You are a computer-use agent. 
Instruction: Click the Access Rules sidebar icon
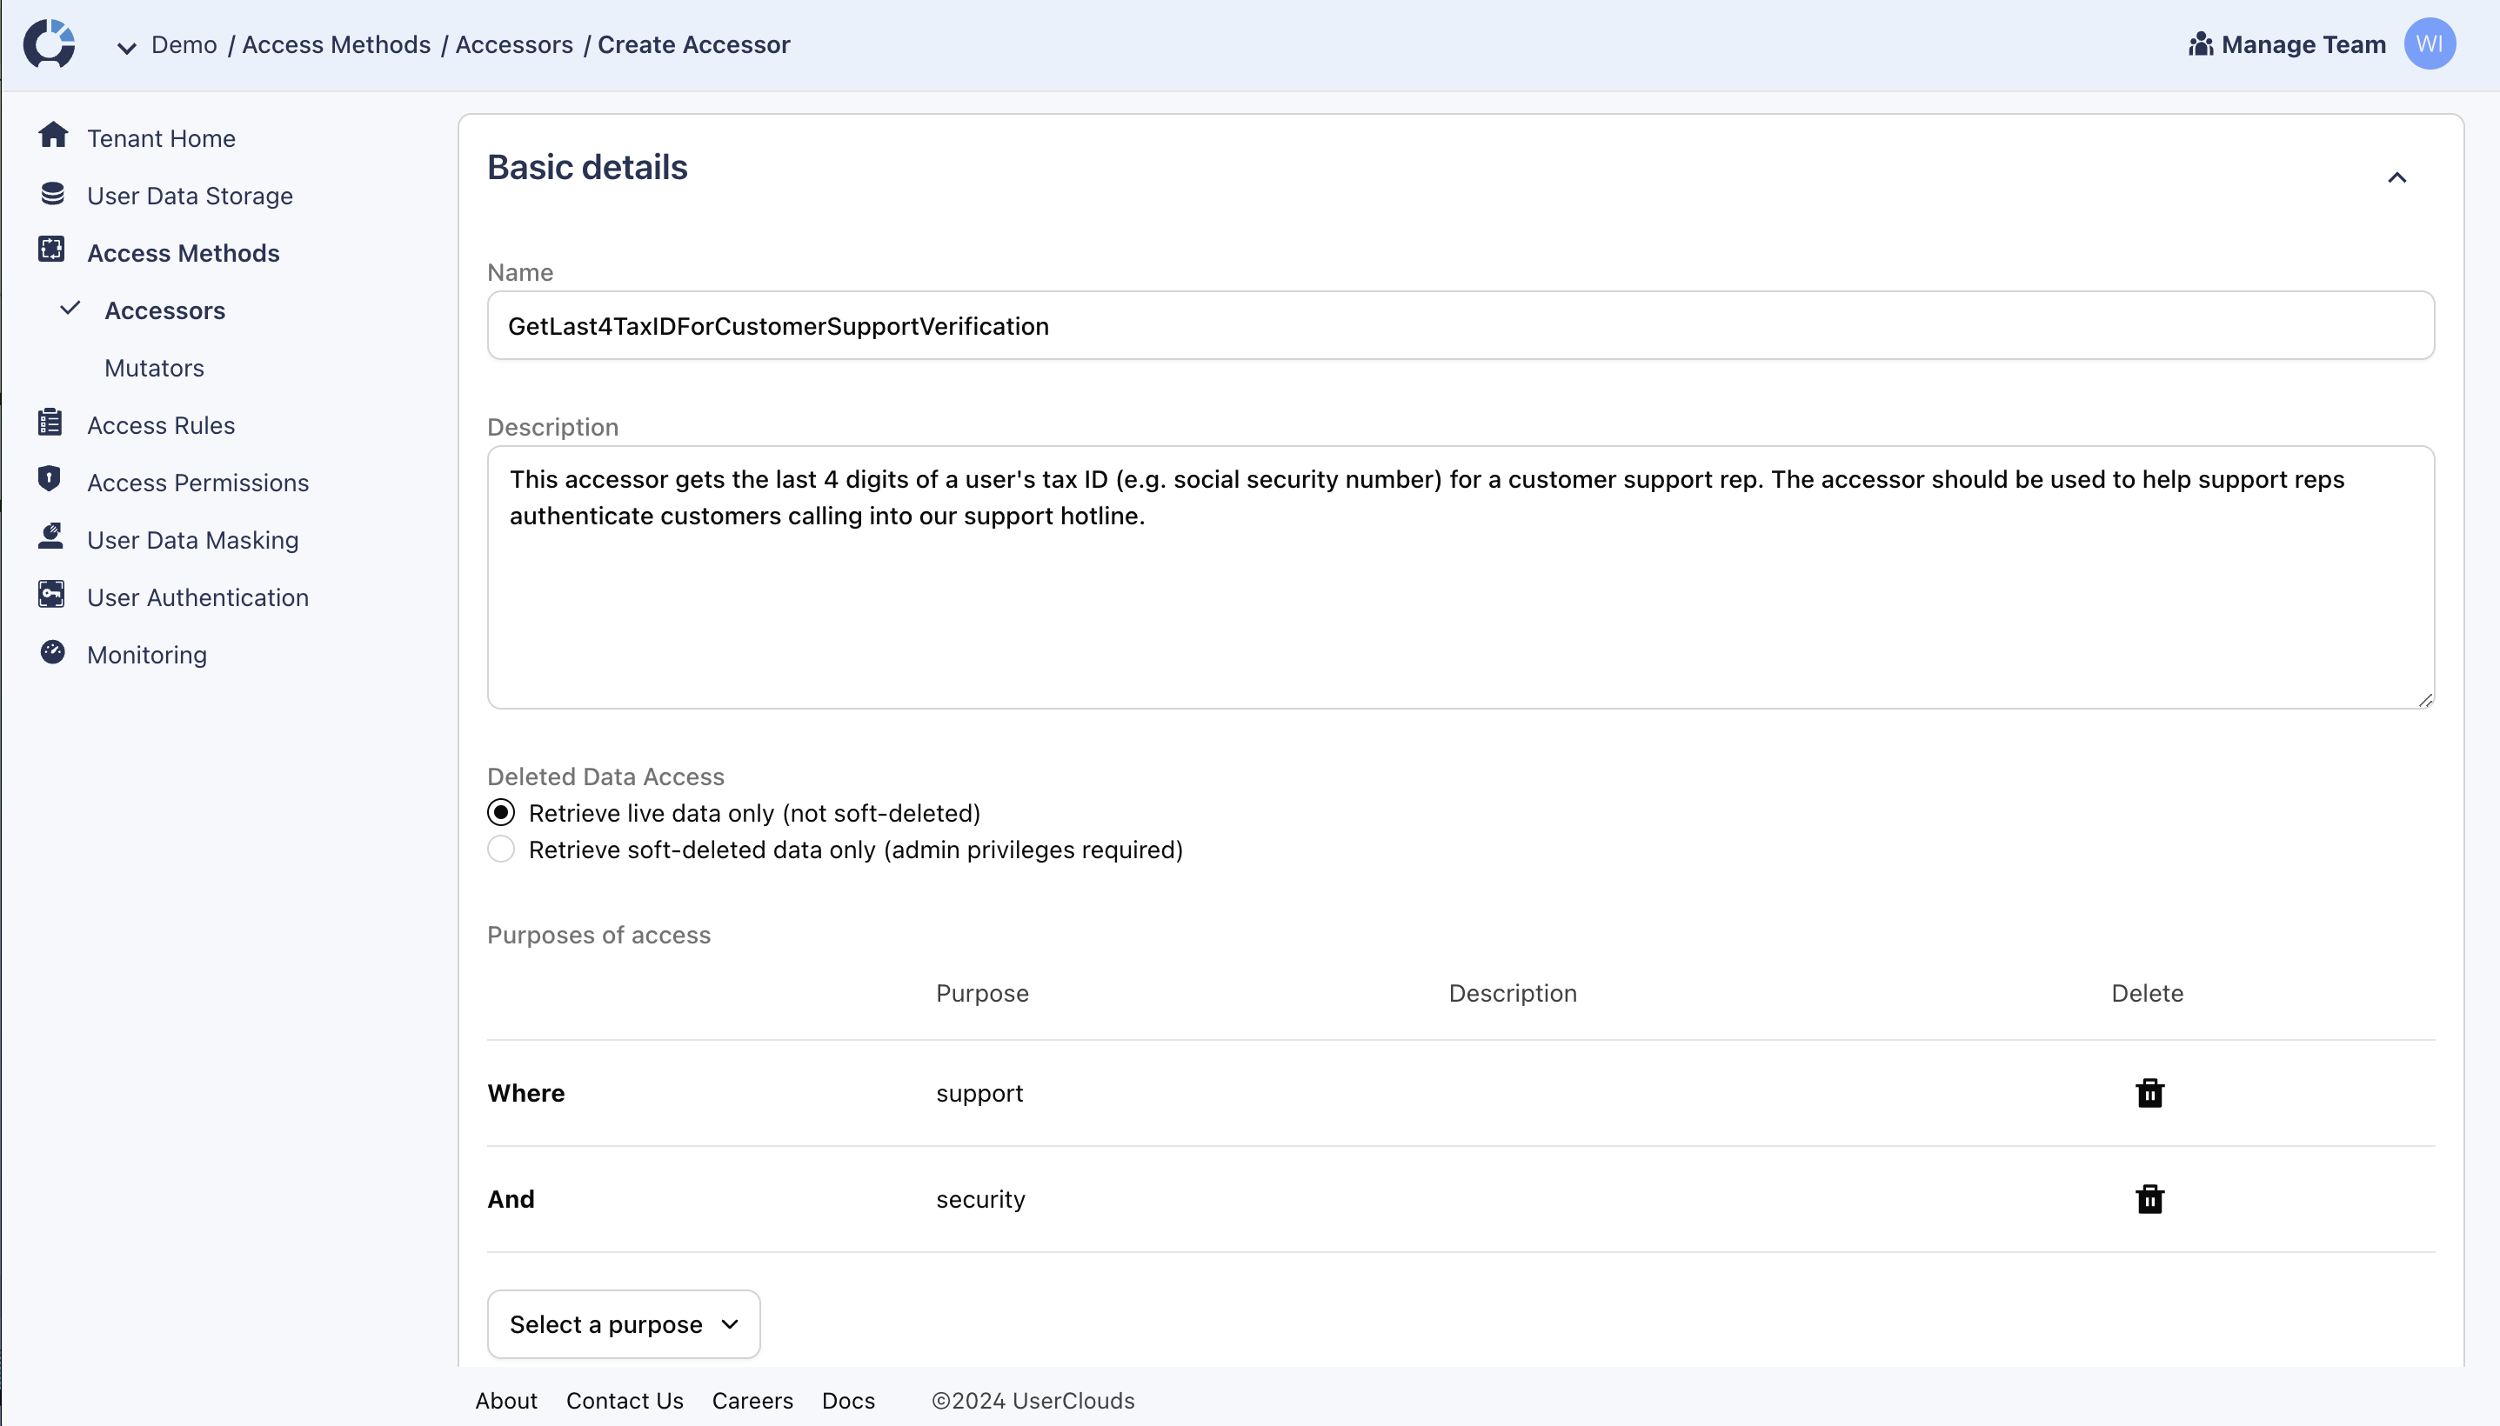tap(51, 423)
